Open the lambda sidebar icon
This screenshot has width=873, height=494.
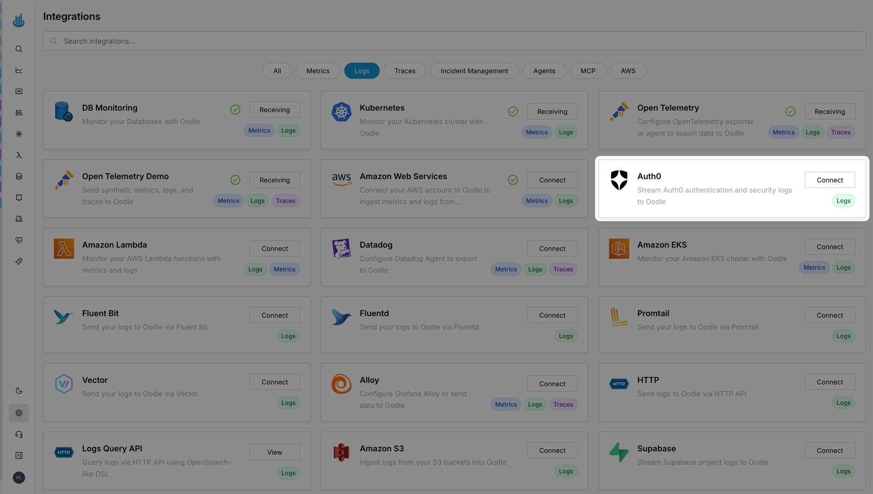pos(19,155)
